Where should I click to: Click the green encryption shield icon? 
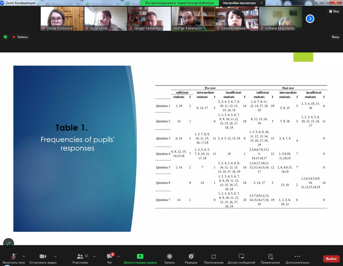[x=5, y=37]
